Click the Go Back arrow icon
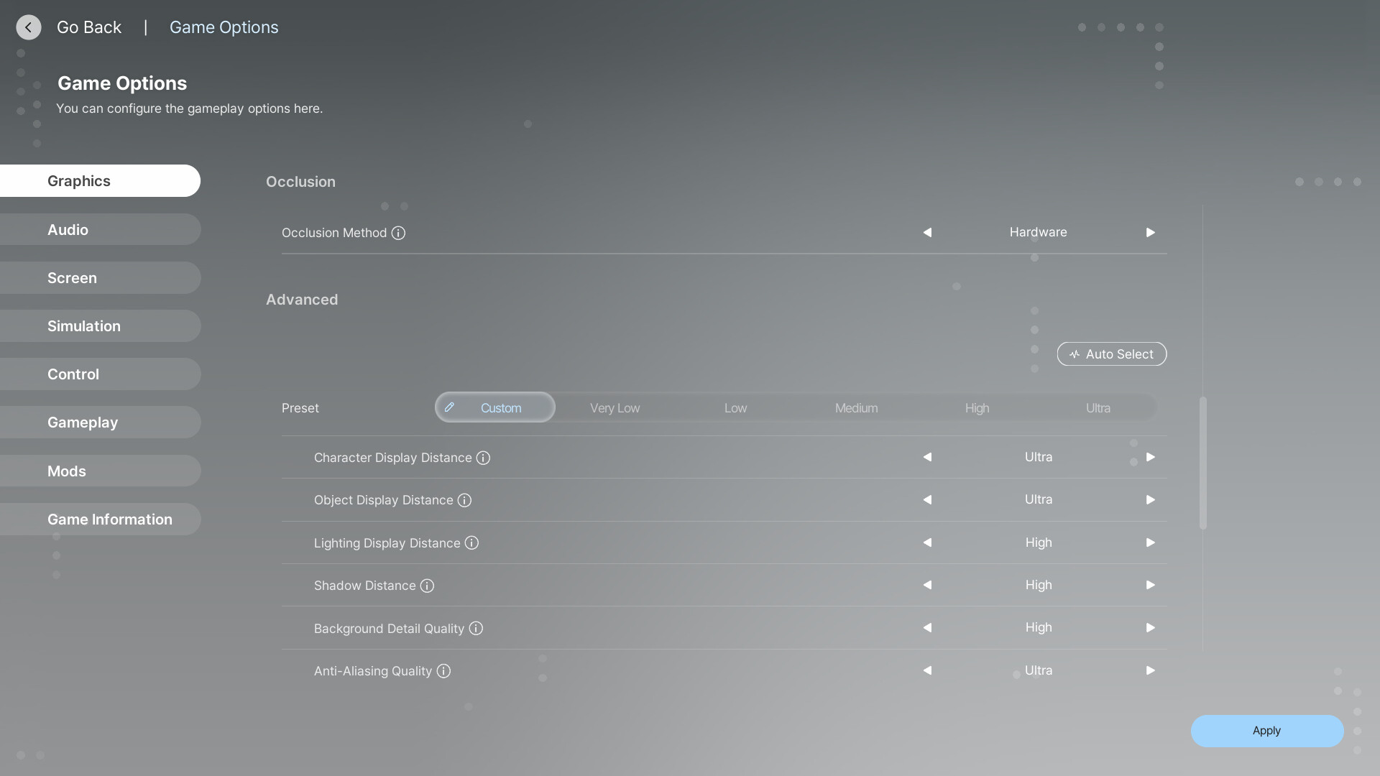1380x776 pixels. (x=29, y=27)
